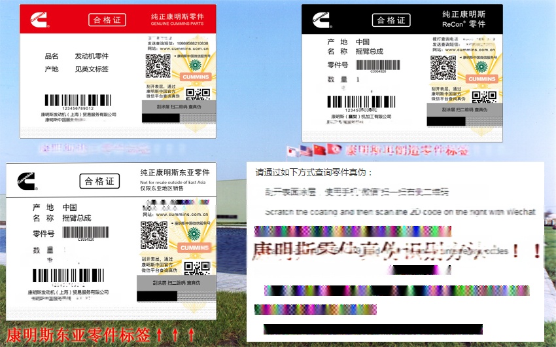Click the Turkish flag icon
Viewport: 556px width, 347px height.
pos(334,149)
